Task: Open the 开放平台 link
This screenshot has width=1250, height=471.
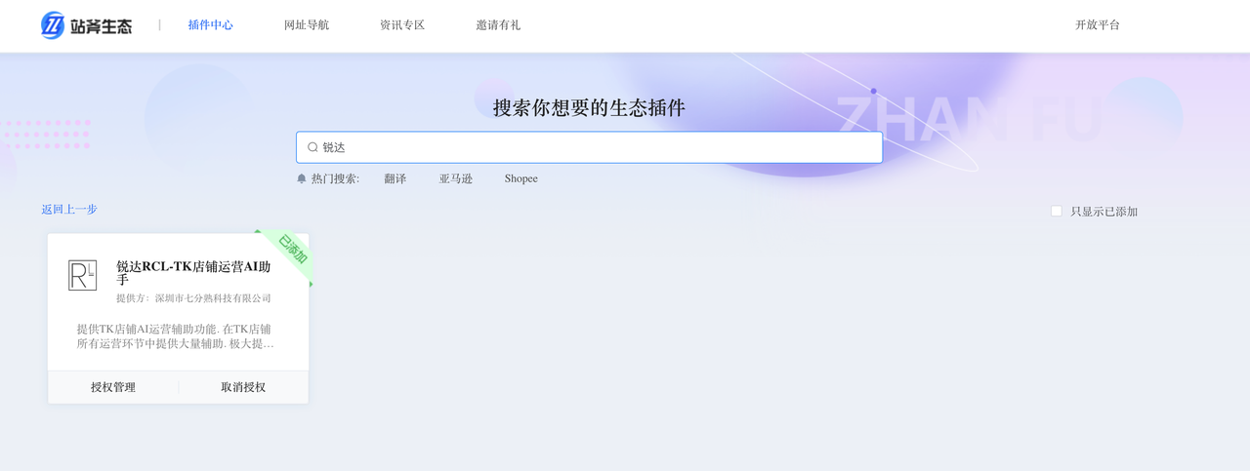Action: (x=1098, y=25)
